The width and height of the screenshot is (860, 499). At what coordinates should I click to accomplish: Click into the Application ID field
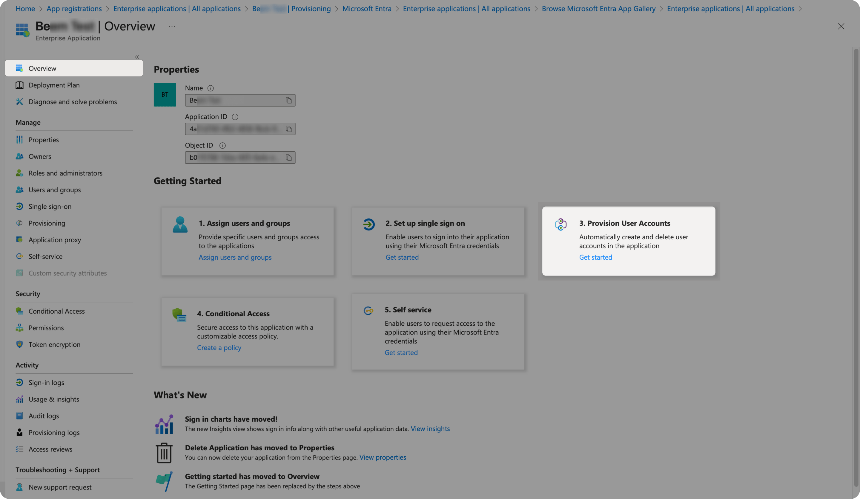(x=240, y=129)
